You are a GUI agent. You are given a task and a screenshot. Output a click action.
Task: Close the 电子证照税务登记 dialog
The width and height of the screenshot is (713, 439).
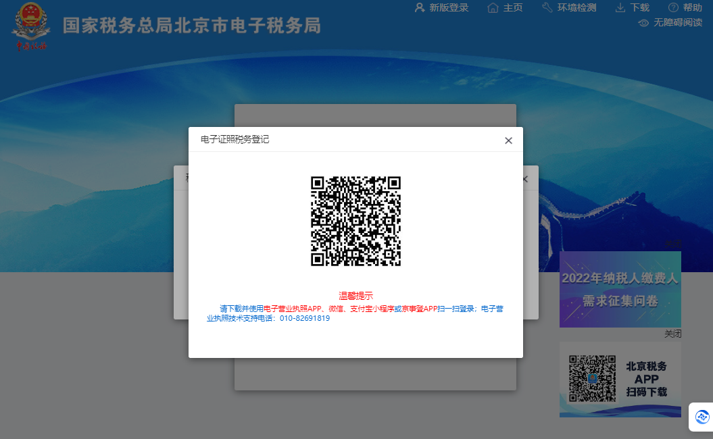508,140
